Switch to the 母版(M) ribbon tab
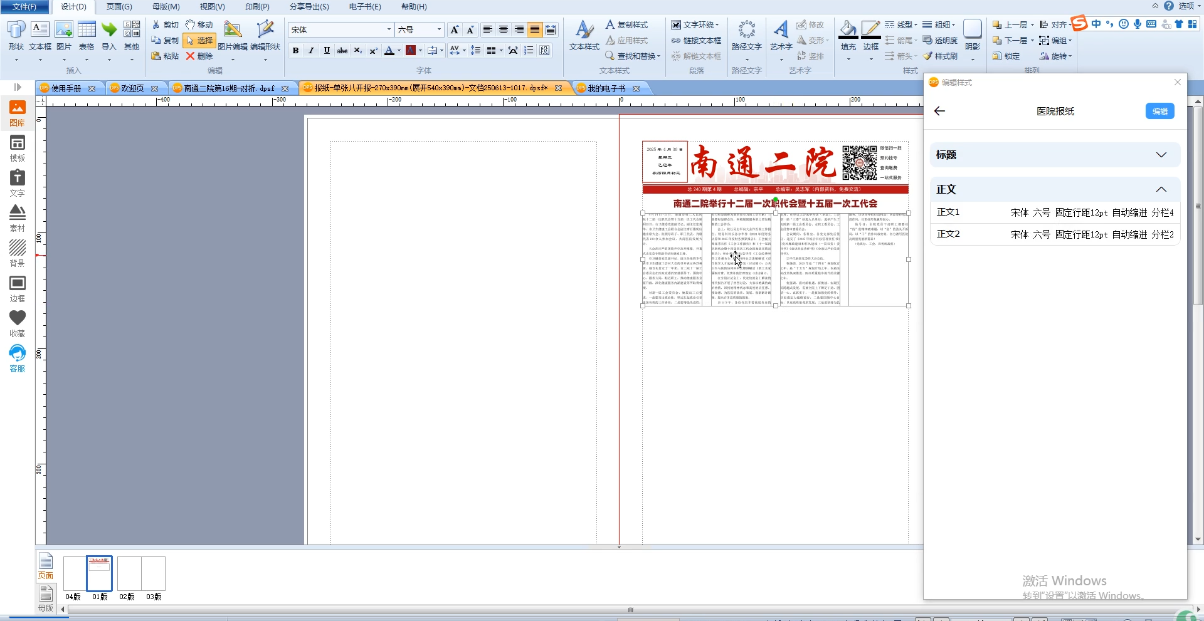 tap(166, 7)
